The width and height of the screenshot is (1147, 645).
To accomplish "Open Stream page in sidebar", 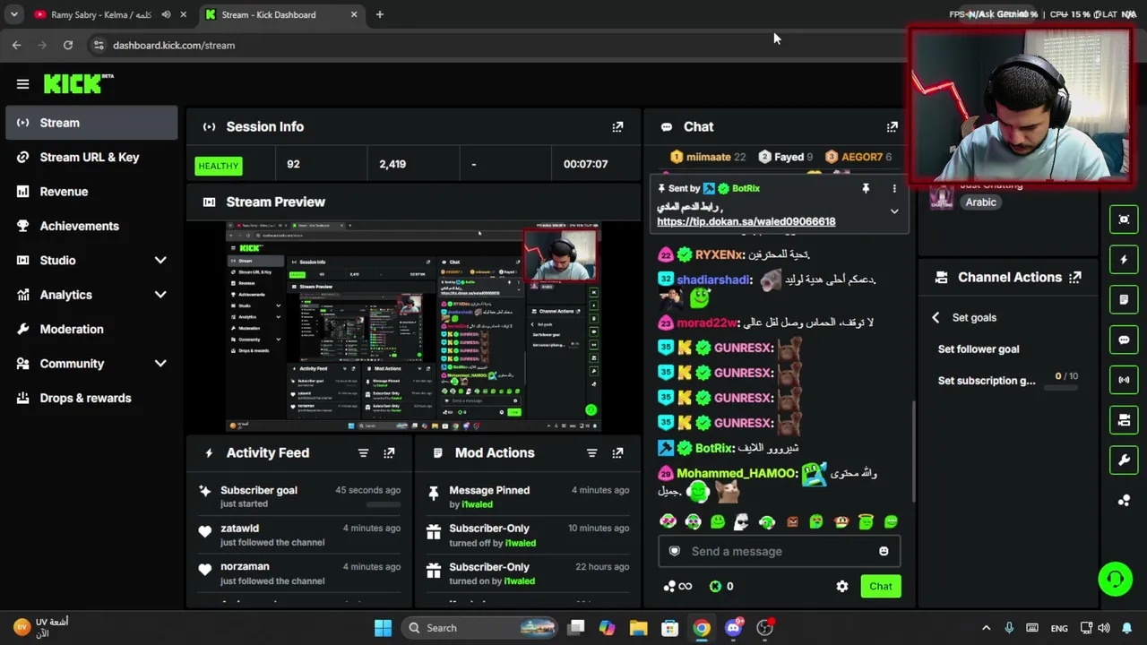I will coord(91,123).
